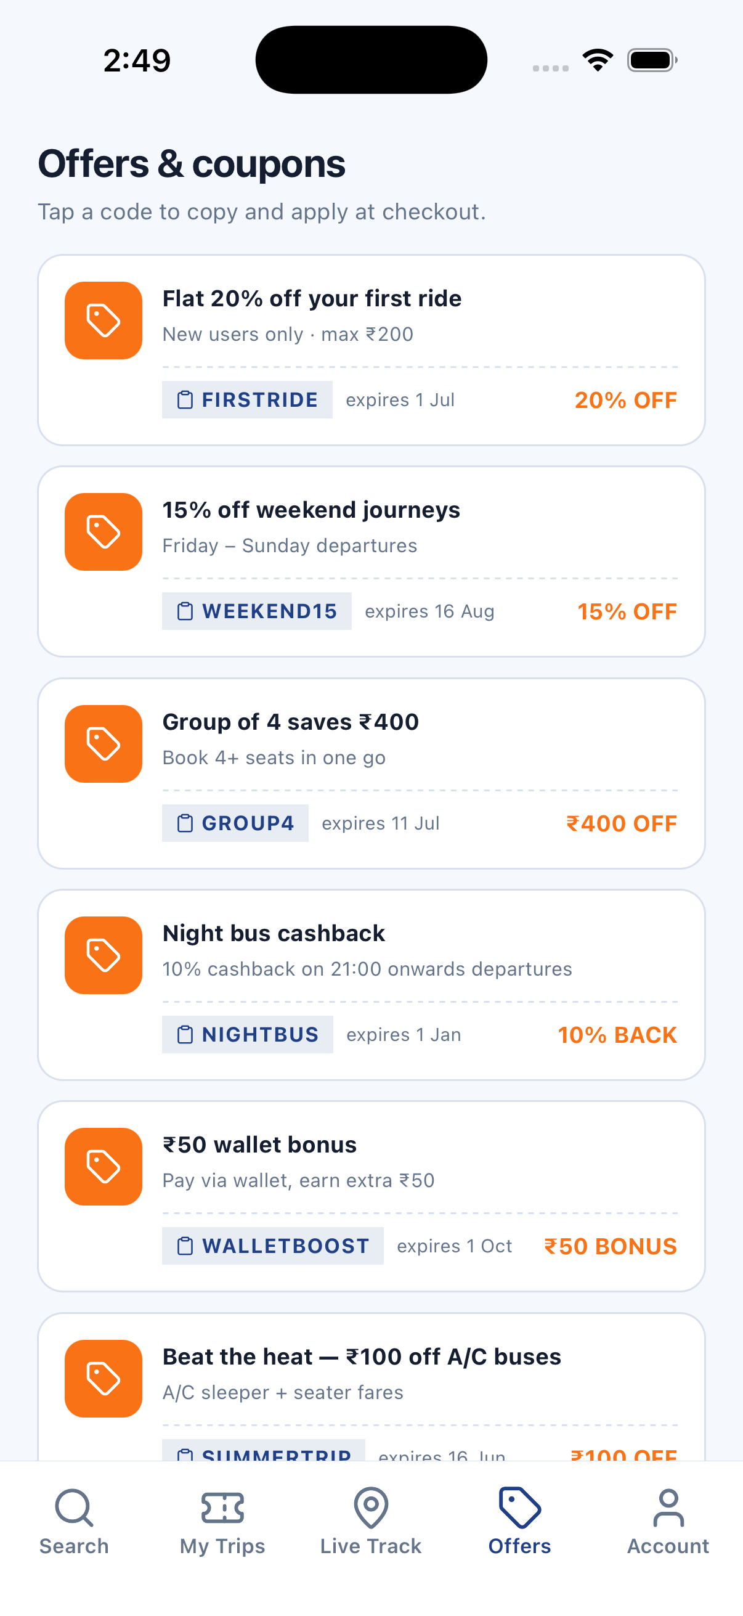
Task: Tap the ₹400 OFF discount label
Action: [x=622, y=823]
